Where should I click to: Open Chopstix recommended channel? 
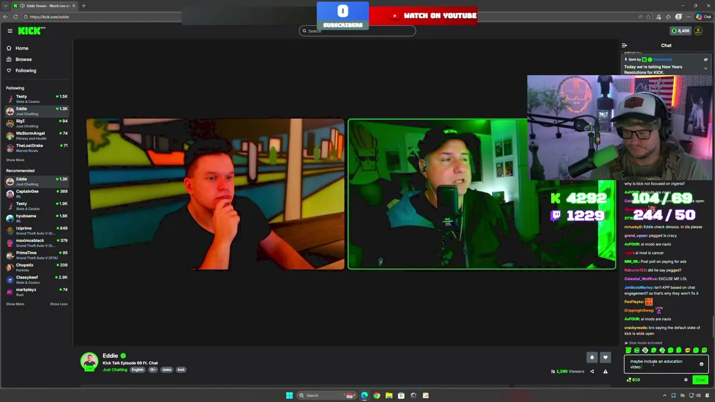pyautogui.click(x=37, y=267)
